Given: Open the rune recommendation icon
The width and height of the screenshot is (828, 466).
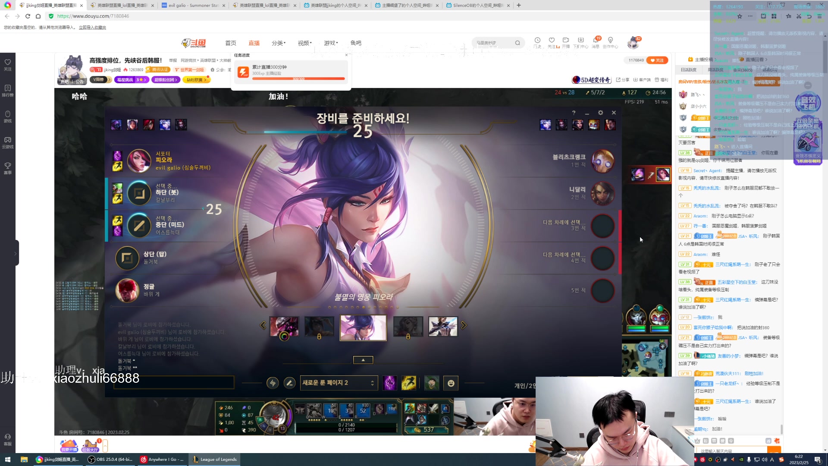Looking at the screenshot, I should coord(273,383).
